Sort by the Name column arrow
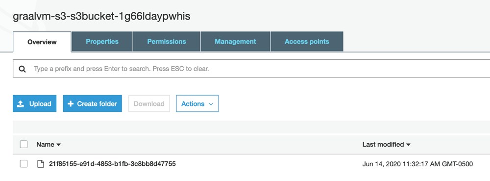 58,145
